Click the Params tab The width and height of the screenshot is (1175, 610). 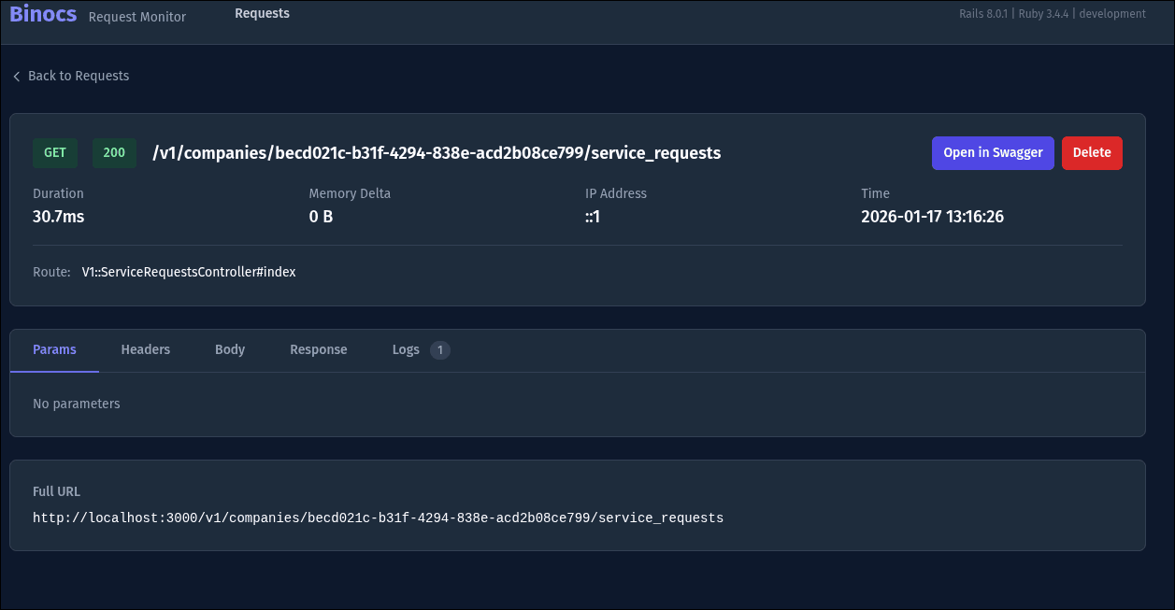(54, 349)
